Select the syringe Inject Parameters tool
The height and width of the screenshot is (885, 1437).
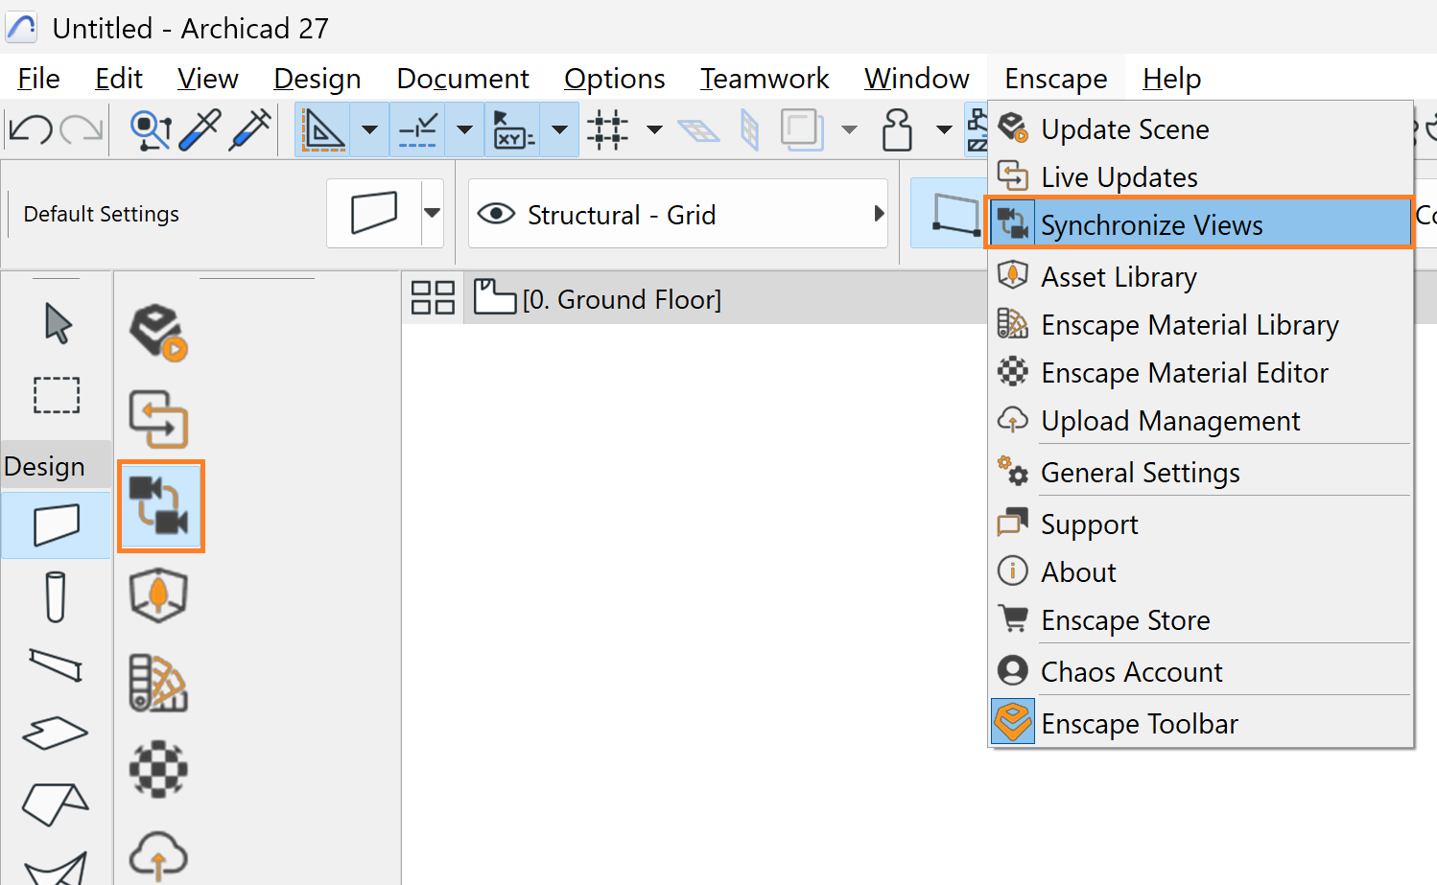click(250, 130)
